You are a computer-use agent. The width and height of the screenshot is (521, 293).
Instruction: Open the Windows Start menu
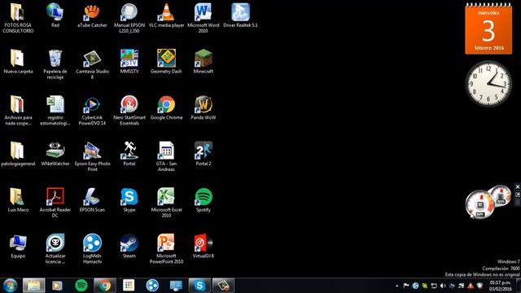tap(10, 286)
